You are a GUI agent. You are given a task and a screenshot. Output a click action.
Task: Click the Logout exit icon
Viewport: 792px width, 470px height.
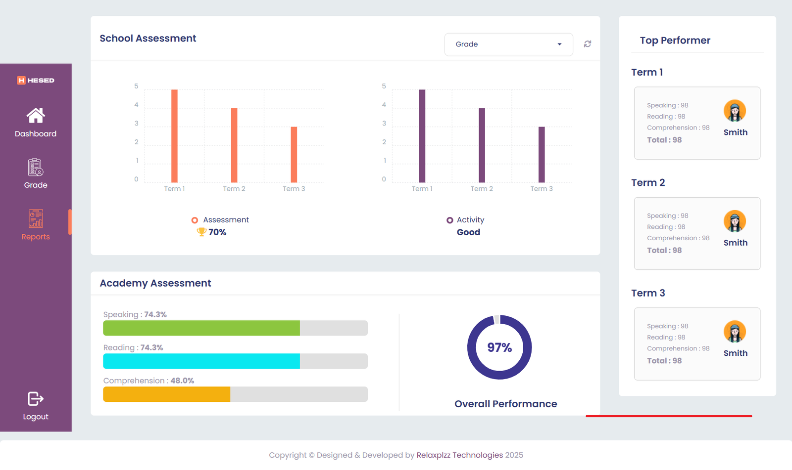click(x=36, y=398)
